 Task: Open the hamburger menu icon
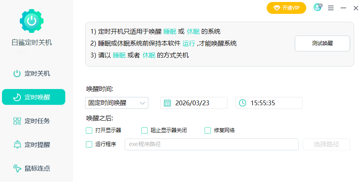point(331,8)
